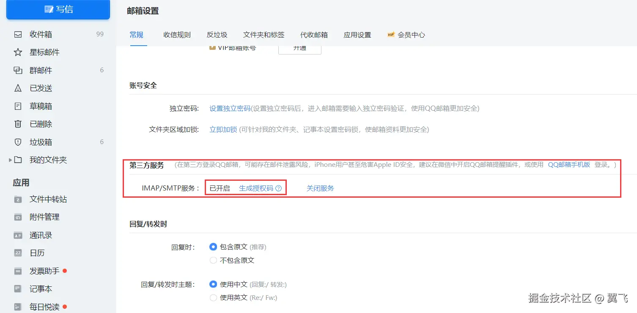Click the help icon beside 生成授权码

[x=278, y=188]
